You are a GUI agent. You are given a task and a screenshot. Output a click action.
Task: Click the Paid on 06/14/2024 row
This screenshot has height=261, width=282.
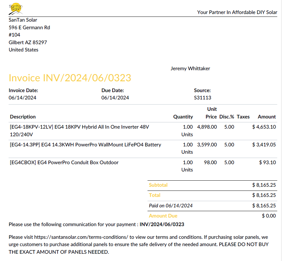pos(171,205)
